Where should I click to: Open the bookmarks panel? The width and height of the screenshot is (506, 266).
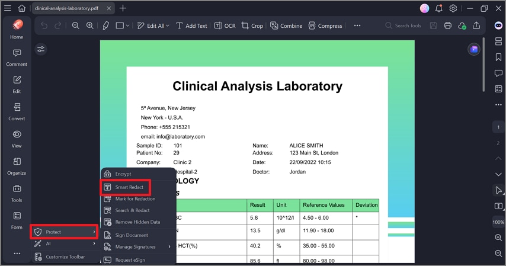pos(498,57)
